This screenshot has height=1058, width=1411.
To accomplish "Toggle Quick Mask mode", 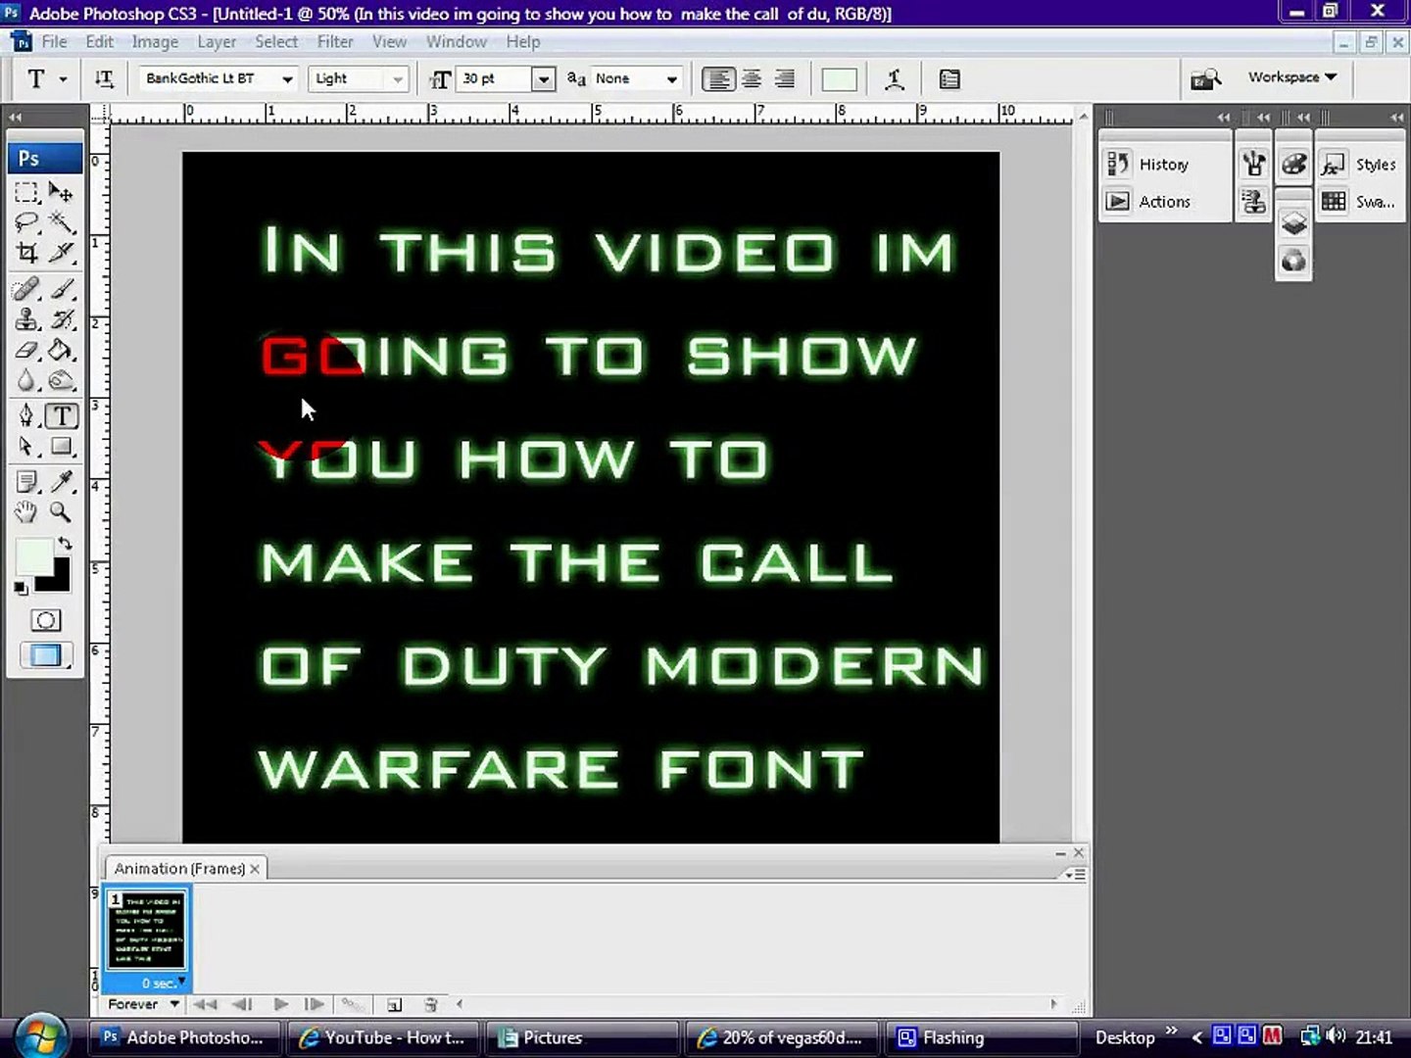I will 45,620.
